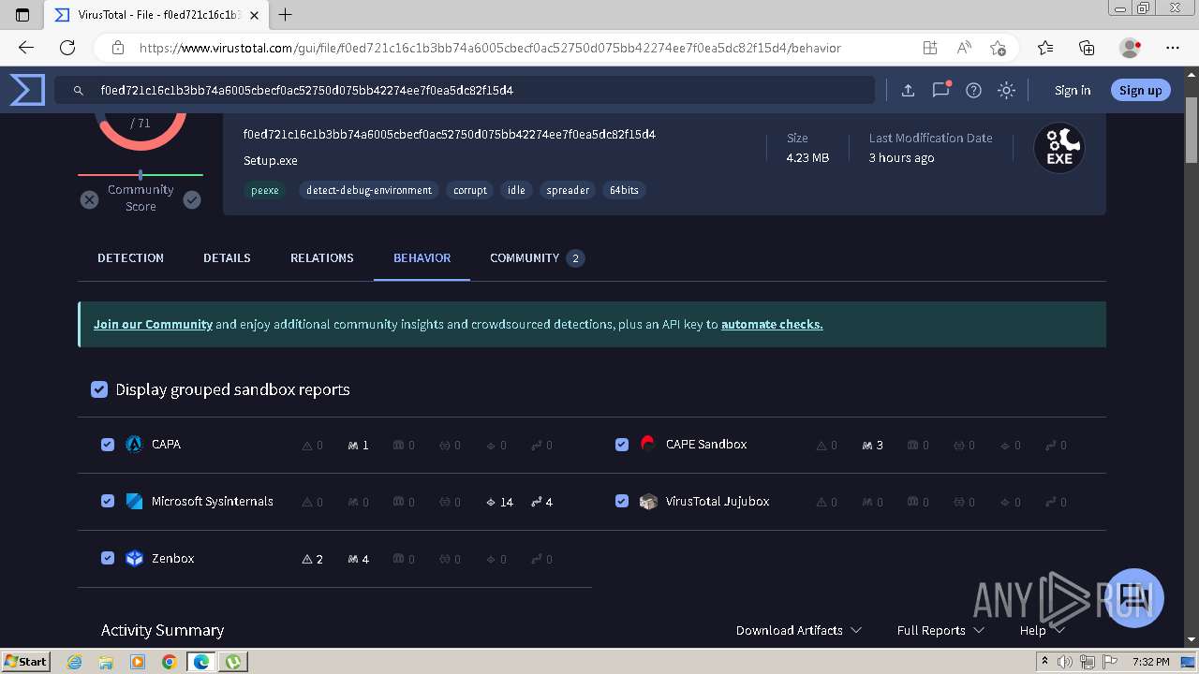Switch to the Details tab
1199x674 pixels.
(x=227, y=257)
